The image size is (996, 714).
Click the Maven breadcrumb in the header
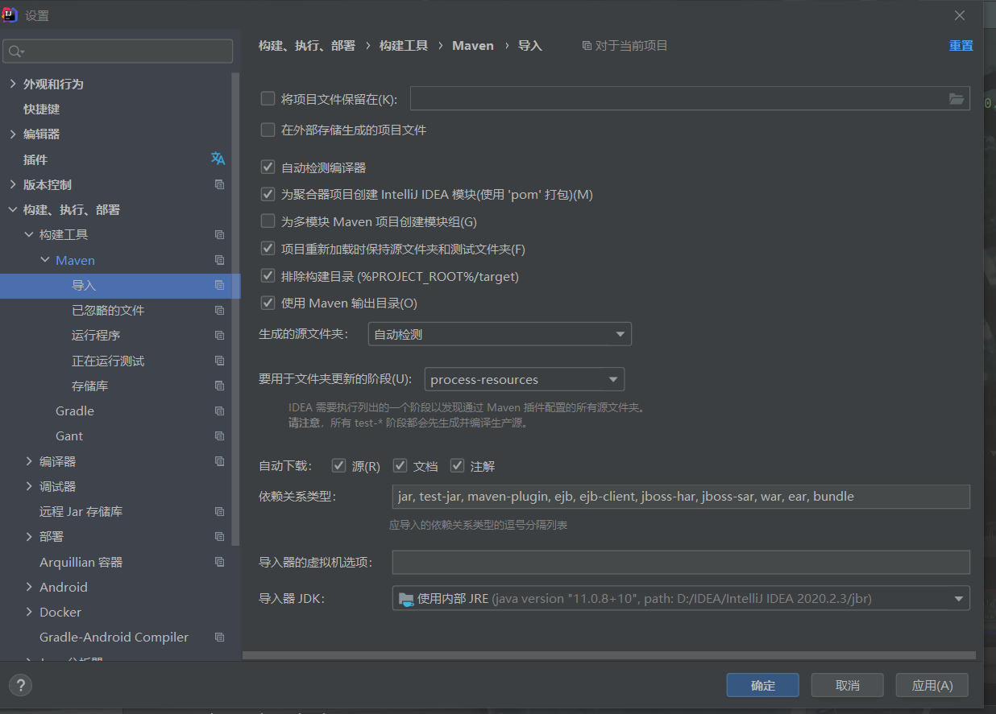pos(473,46)
